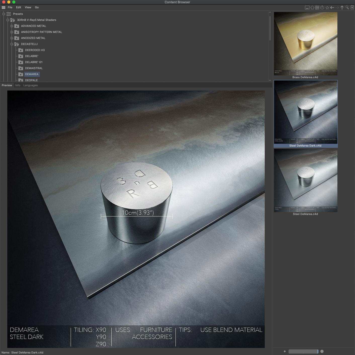The height and width of the screenshot is (355, 355).
Task: Expand the ADVANCED METAL folder
Action: coord(12,26)
